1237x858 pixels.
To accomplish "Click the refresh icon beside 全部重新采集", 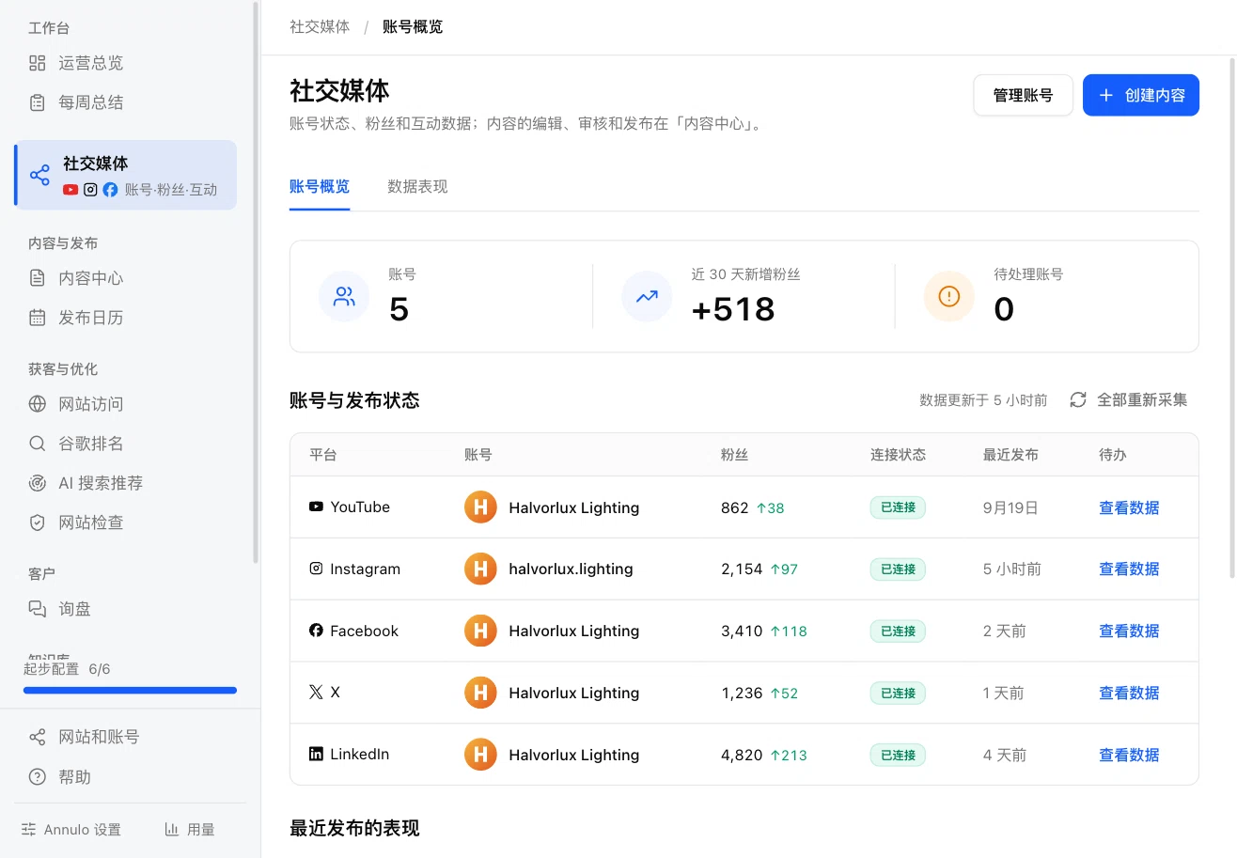I will point(1078,400).
